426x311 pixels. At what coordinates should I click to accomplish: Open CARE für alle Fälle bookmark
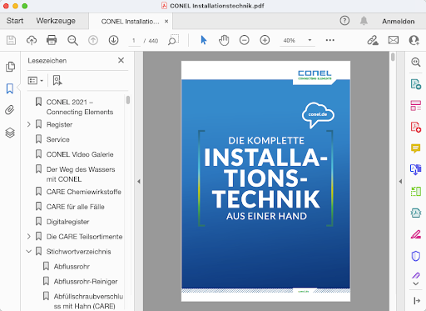click(x=75, y=207)
